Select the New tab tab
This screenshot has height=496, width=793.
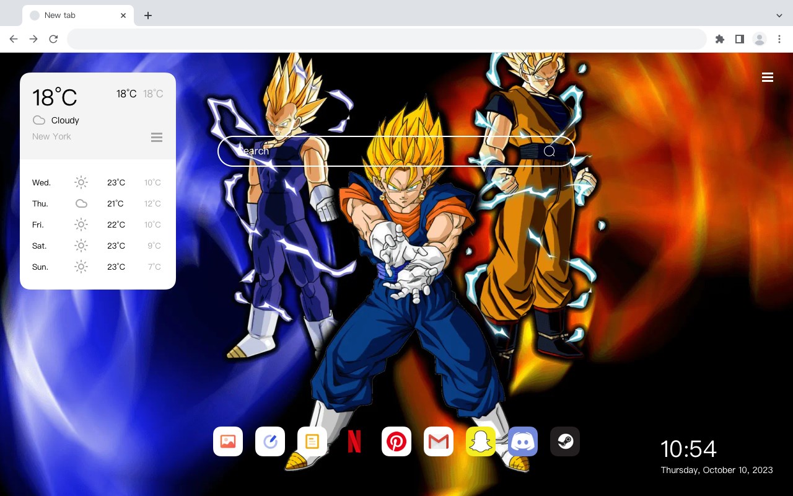[78, 15]
